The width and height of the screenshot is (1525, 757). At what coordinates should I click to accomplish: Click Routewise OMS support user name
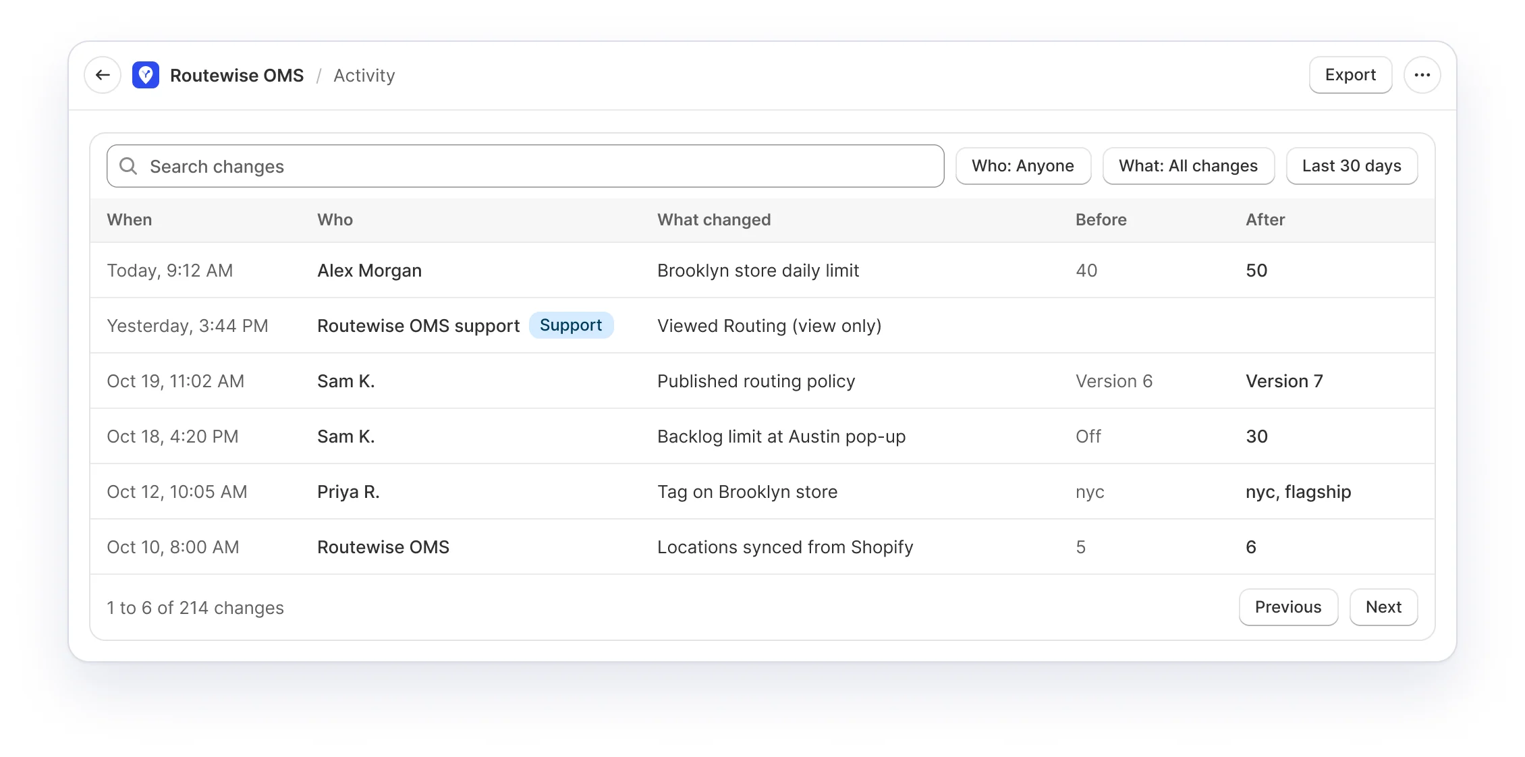click(418, 326)
